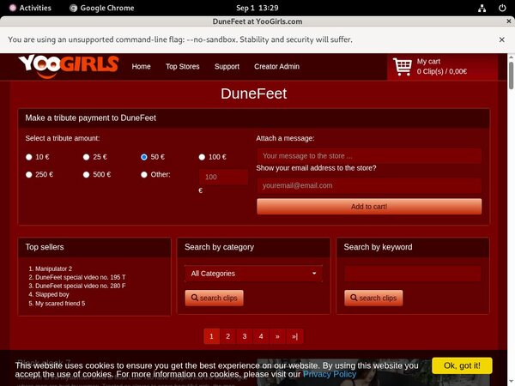The width and height of the screenshot is (515, 386).
Task: Select the 10 € tribute amount
Action: pyautogui.click(x=29, y=157)
